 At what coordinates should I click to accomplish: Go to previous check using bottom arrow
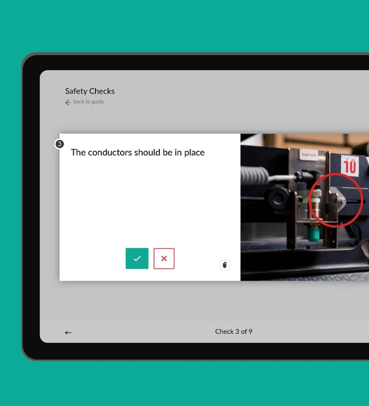(x=68, y=332)
